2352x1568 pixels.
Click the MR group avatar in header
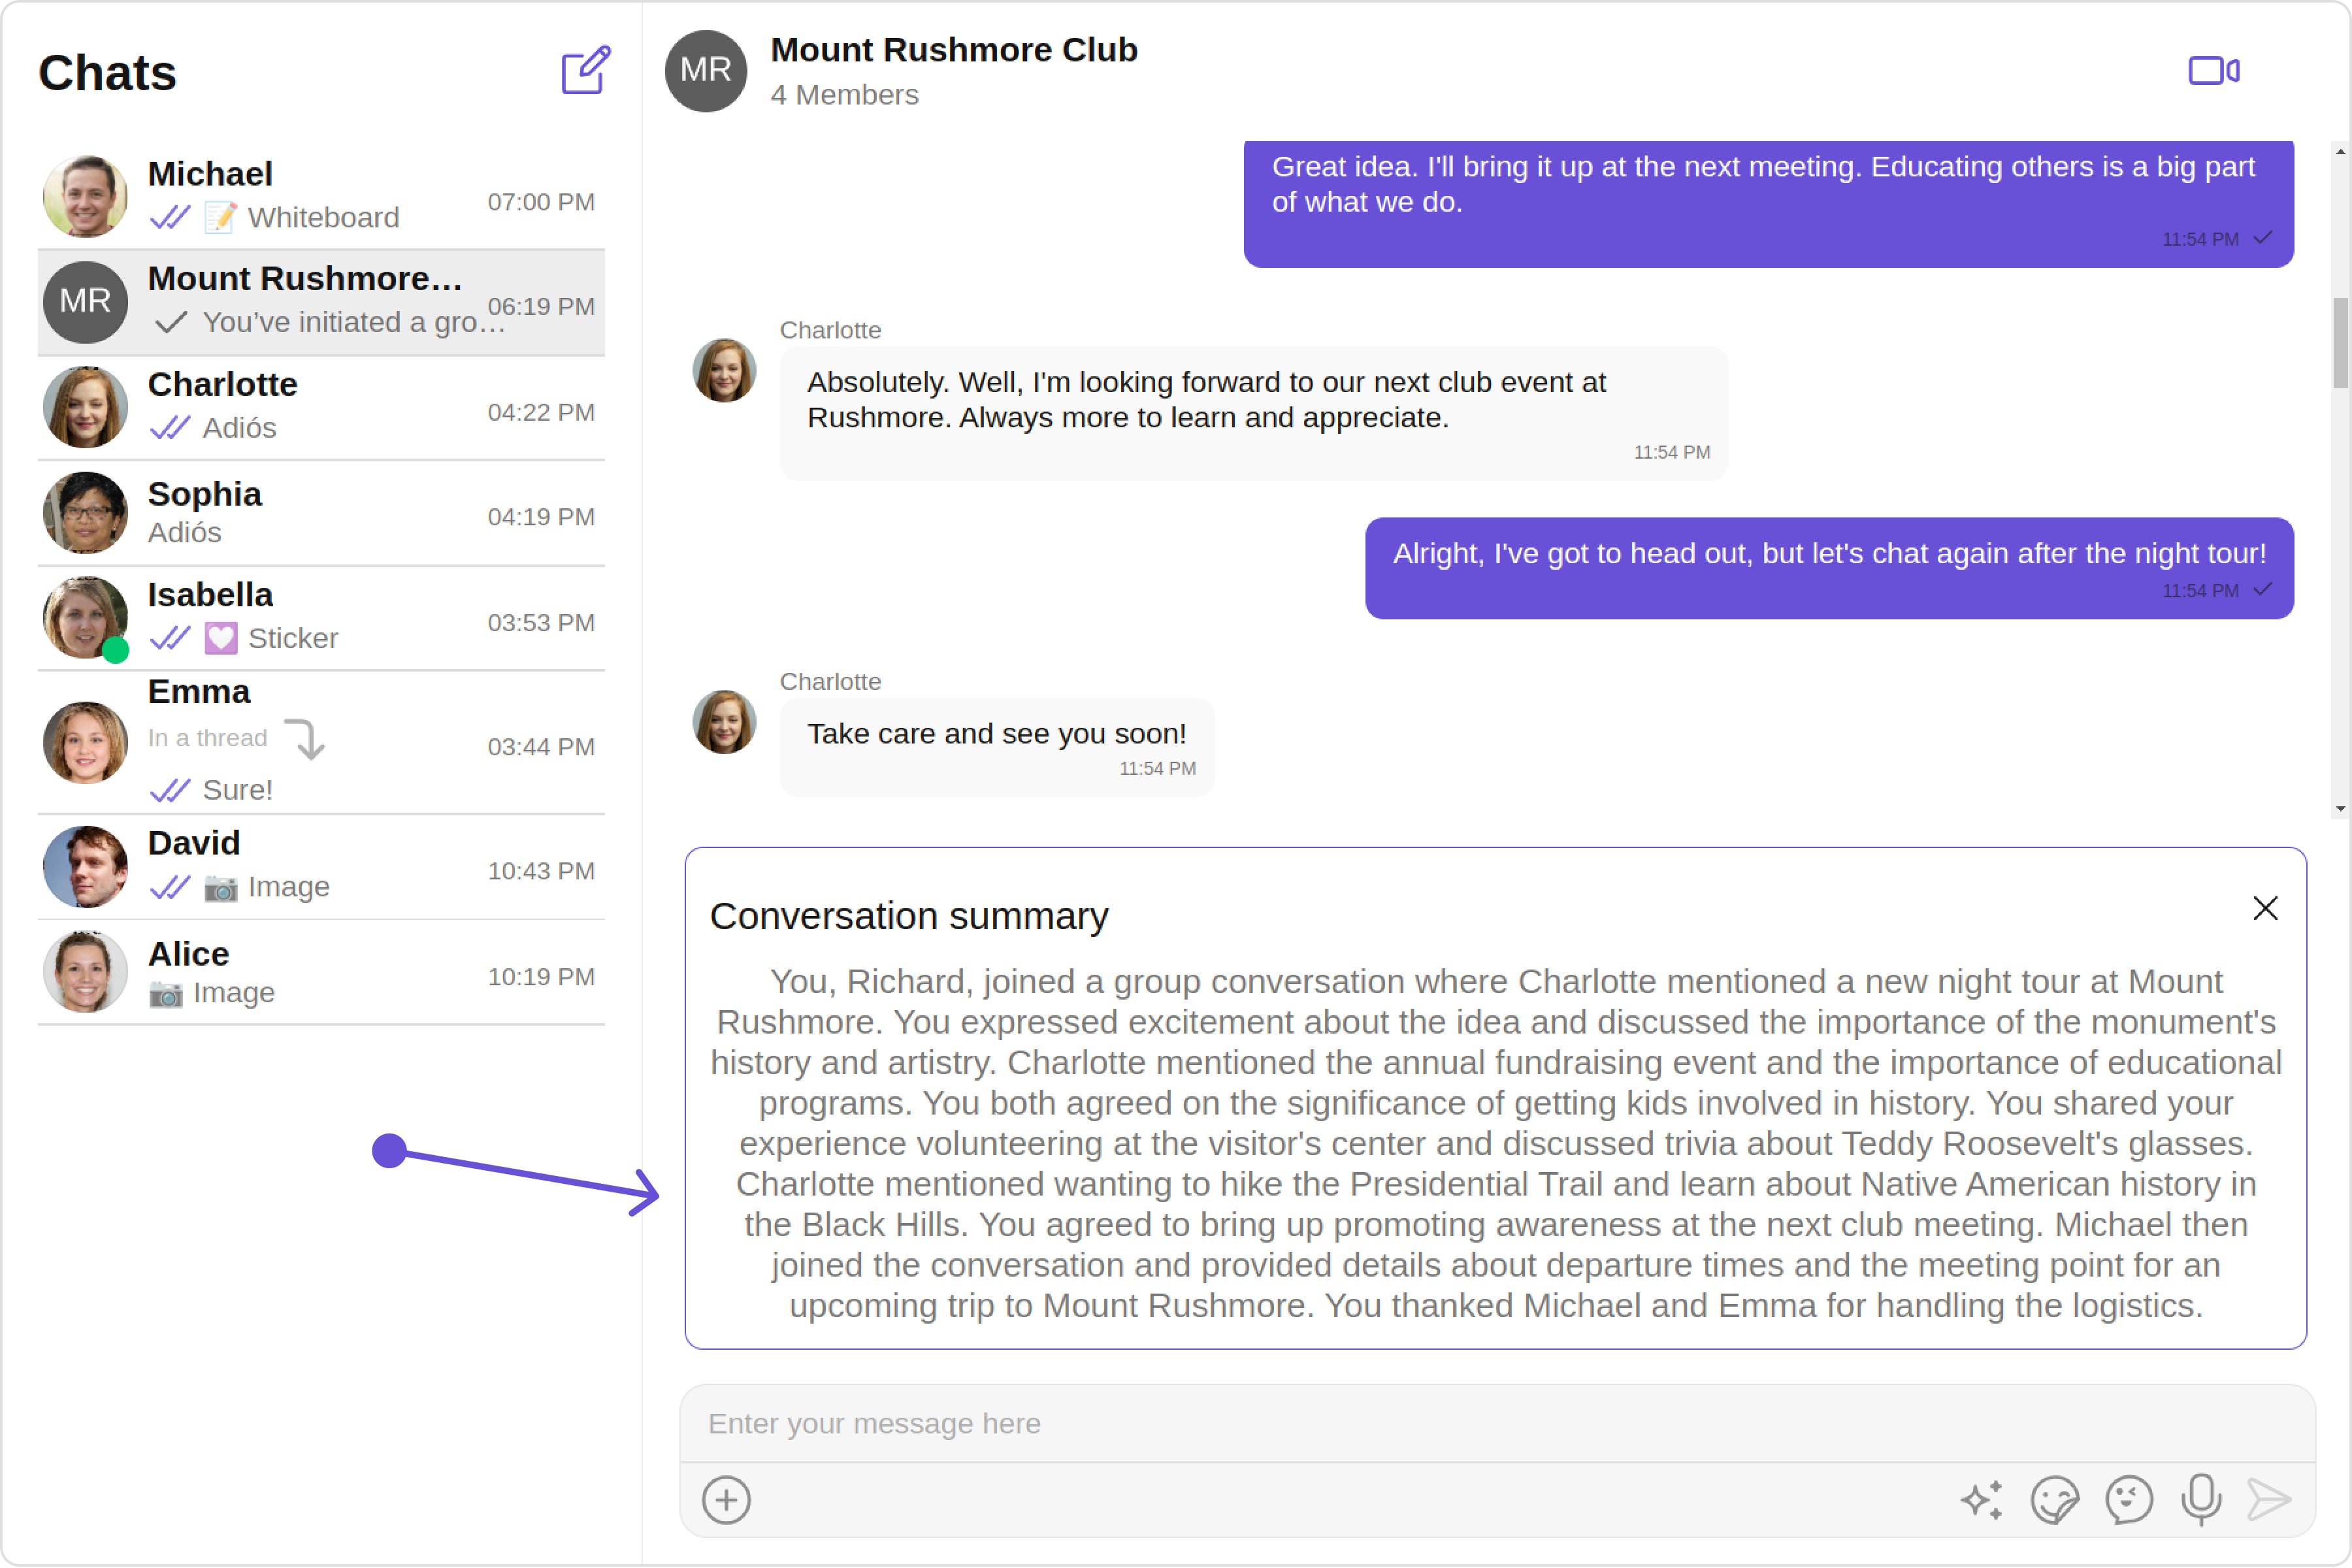click(706, 70)
